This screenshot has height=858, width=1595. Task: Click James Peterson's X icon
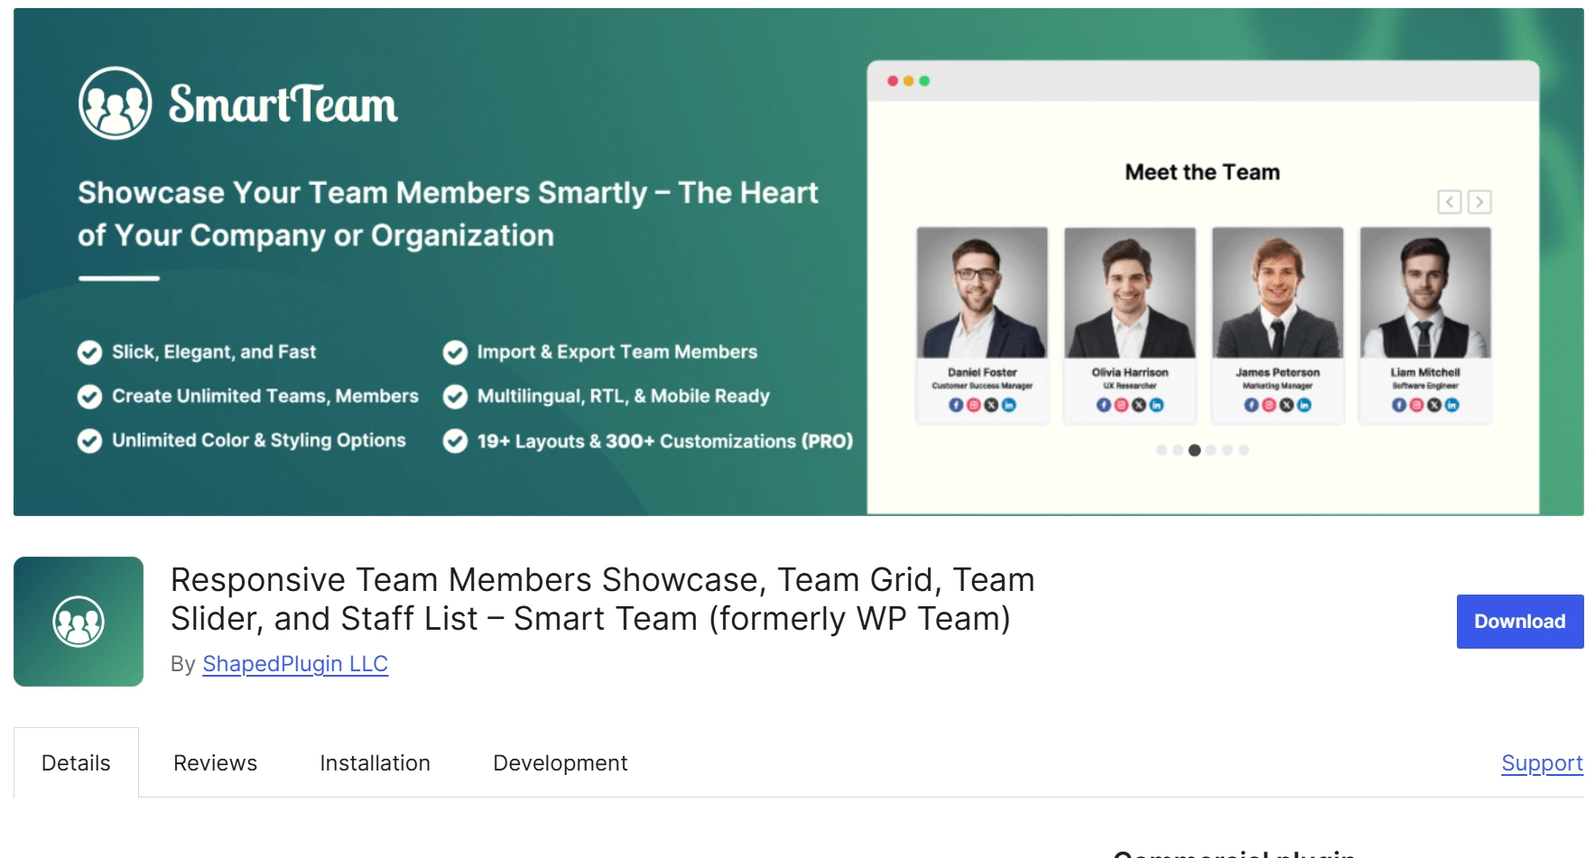(1286, 405)
